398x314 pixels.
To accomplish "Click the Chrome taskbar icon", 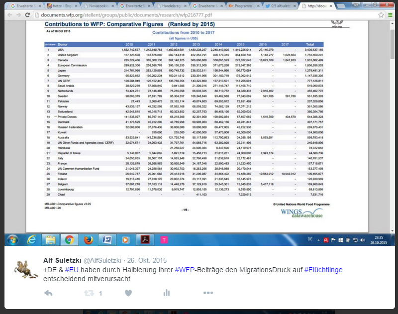I will (69, 240).
